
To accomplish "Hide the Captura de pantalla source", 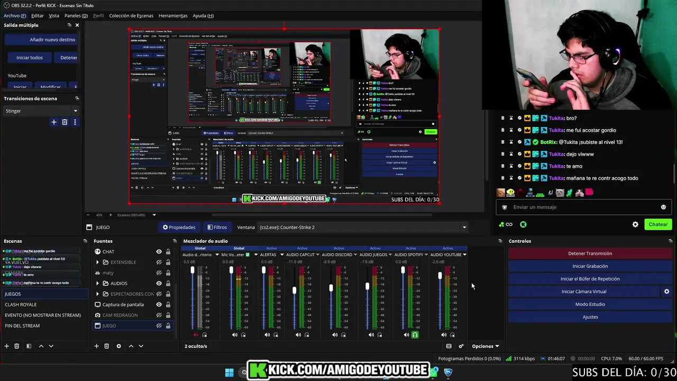I will [x=159, y=304].
